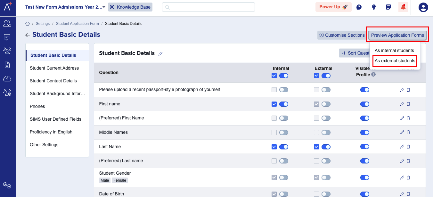Open the document icon in the sidebar

point(7,65)
